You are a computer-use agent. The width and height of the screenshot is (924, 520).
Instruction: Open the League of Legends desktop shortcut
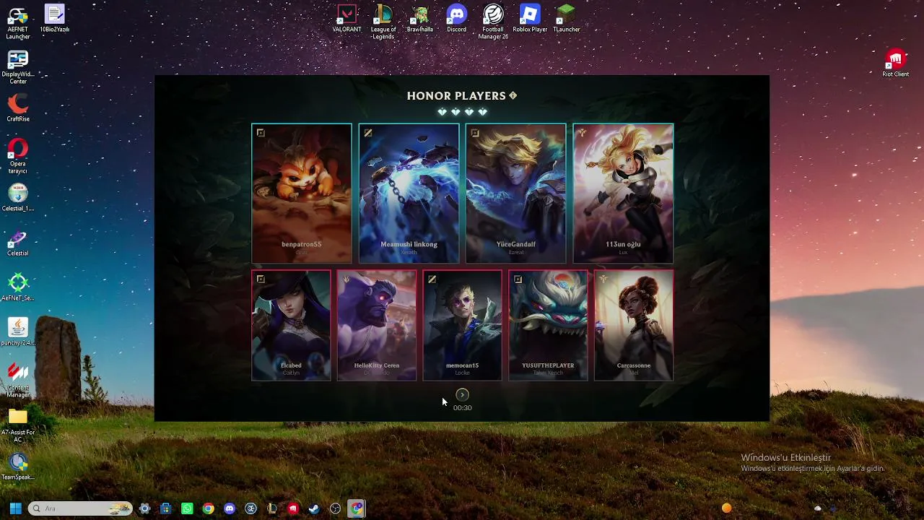click(383, 22)
